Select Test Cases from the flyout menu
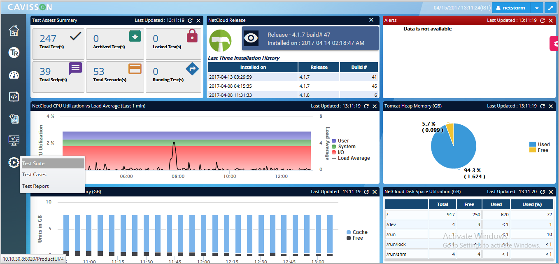This screenshot has width=559, height=264. 53,175
